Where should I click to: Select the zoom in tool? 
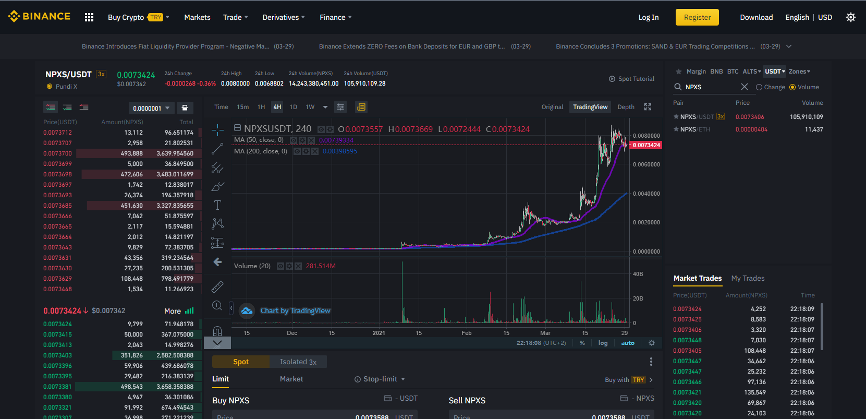click(x=217, y=306)
